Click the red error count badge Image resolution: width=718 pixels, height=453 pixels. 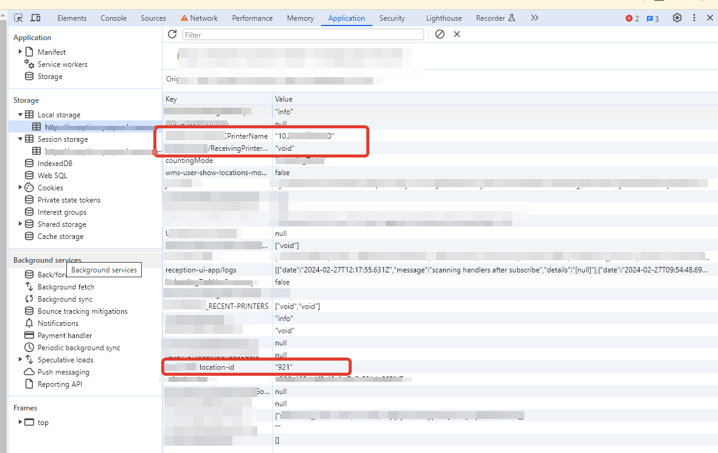tap(633, 18)
